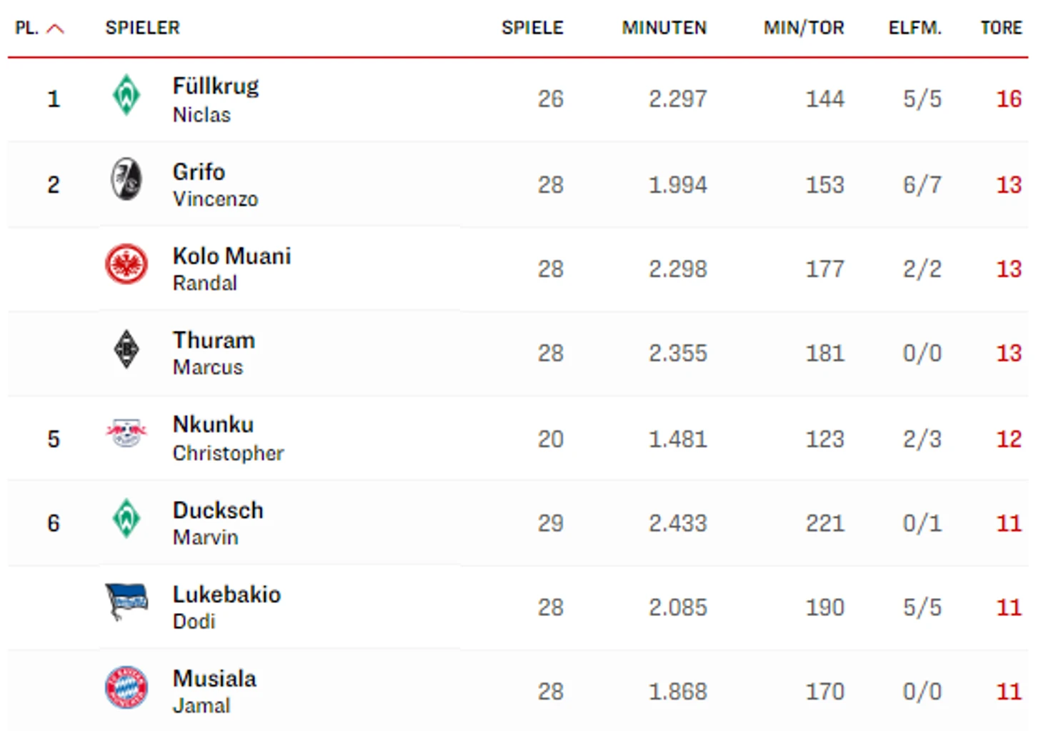Click Werder Bremen logo beside Ducksch
Image resolution: width=1043 pixels, height=731 pixels.
point(126,519)
